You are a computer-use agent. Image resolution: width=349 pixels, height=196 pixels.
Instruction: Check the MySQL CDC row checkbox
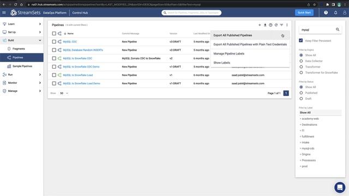[54, 41]
